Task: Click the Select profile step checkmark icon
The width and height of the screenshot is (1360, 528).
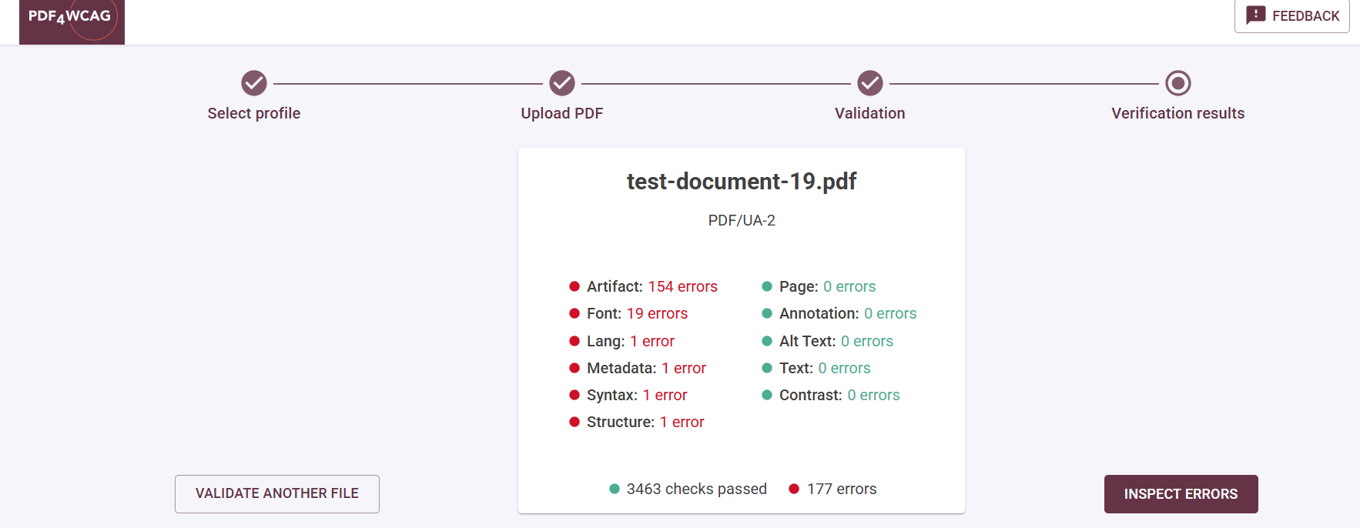Action: (254, 83)
